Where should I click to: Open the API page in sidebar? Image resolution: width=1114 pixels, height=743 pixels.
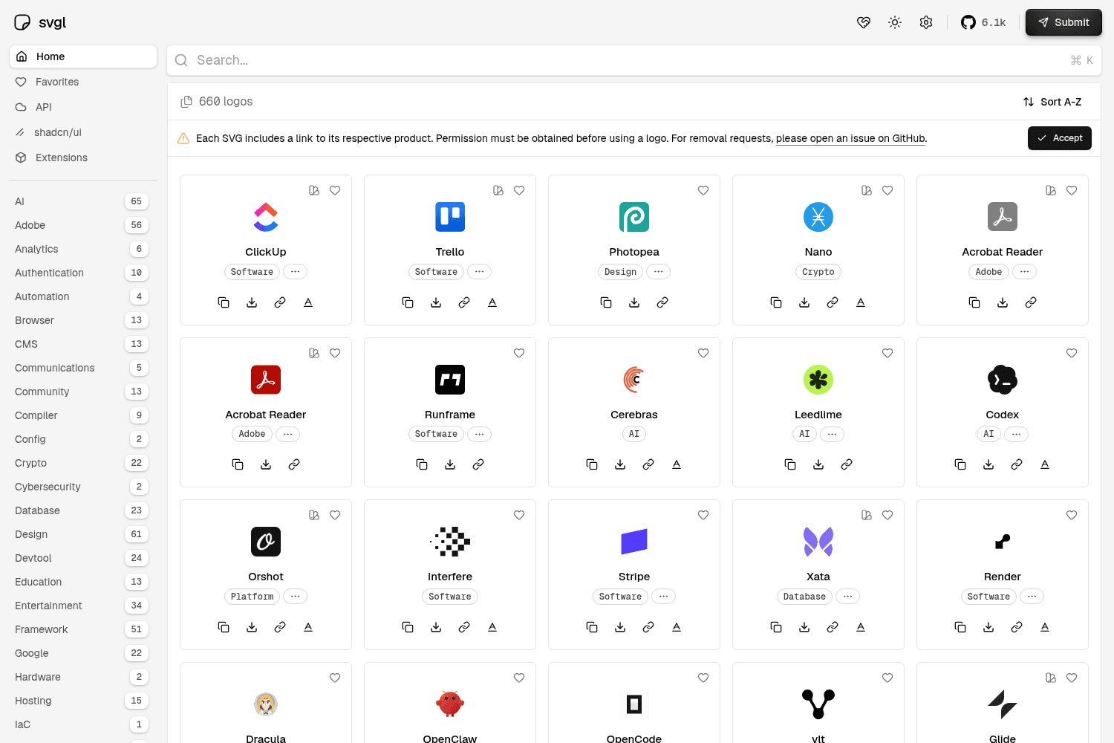[x=83, y=107]
